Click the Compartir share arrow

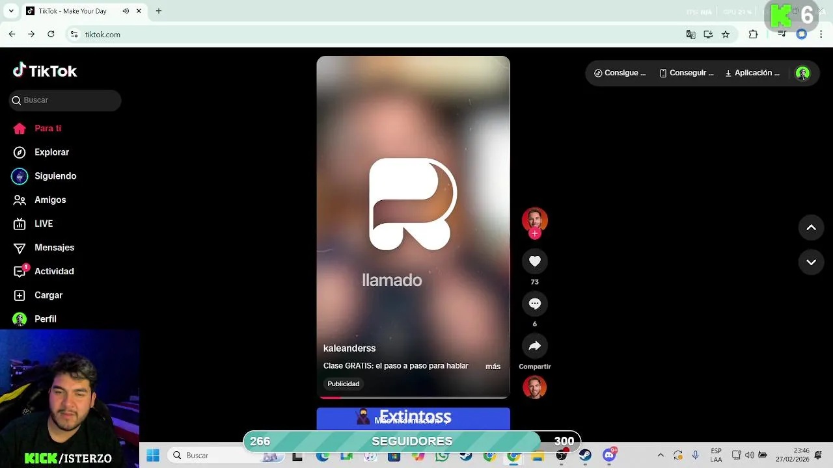pos(535,346)
